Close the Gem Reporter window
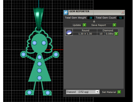The width and height of the screenshot is (136, 102). [x=123, y=12]
